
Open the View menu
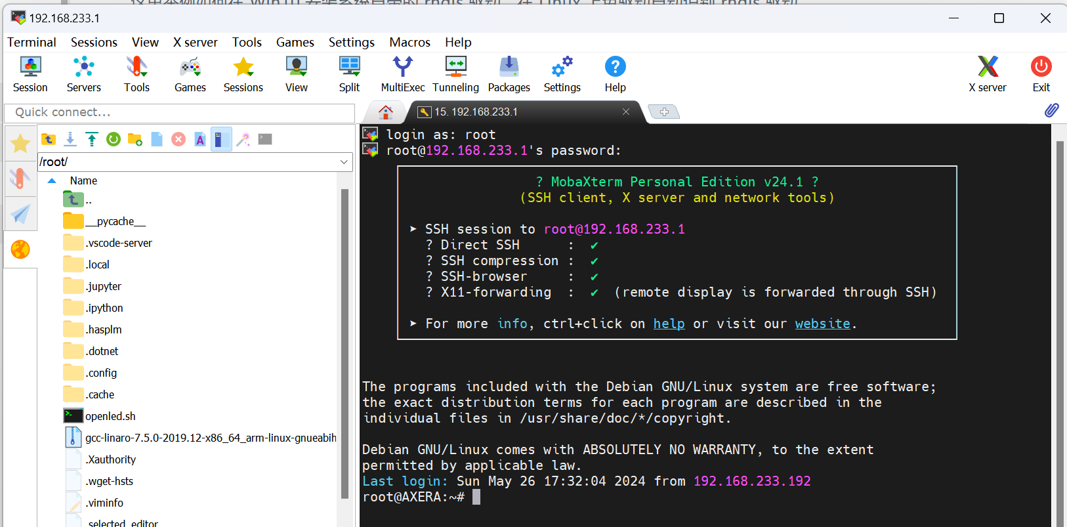[x=145, y=42]
